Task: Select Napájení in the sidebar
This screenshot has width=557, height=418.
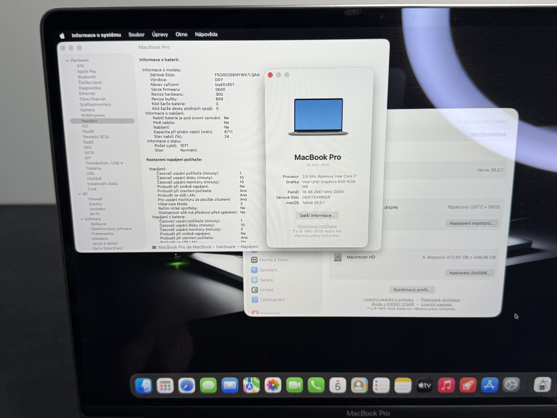Action: (x=102, y=121)
